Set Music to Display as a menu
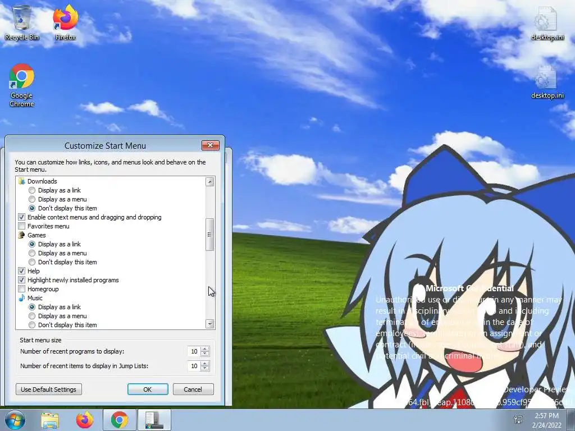575x431 pixels. click(x=32, y=316)
